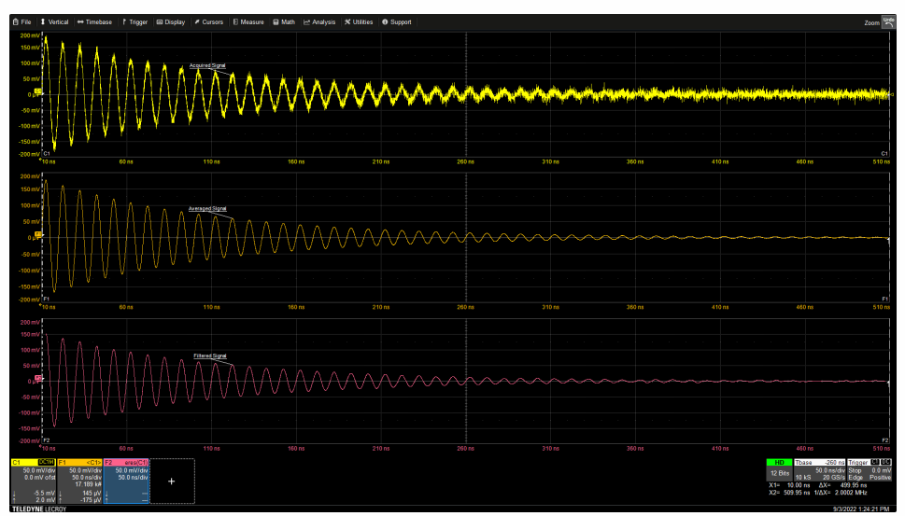Click the plus box to add a trace
905x516 pixels.
click(171, 481)
